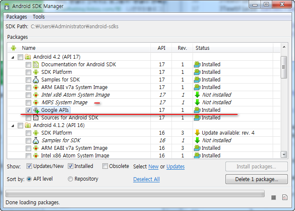Click the vertical scrollbar thumb
This screenshot has height=211, width=295.
[284, 67]
